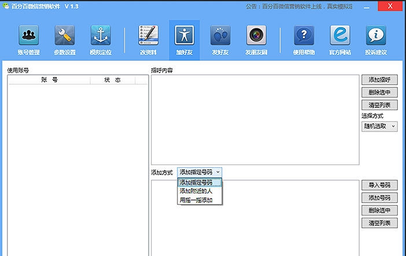Open 改资料 edit profile icon

pyautogui.click(x=149, y=35)
